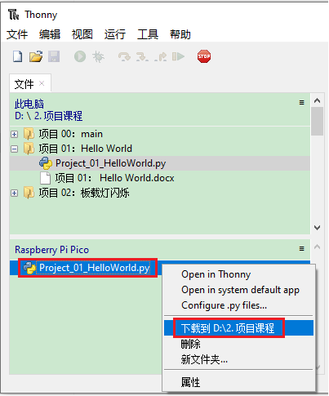This screenshot has width=329, height=396.
Task: Click the Resume execution icon
Action: (178, 56)
